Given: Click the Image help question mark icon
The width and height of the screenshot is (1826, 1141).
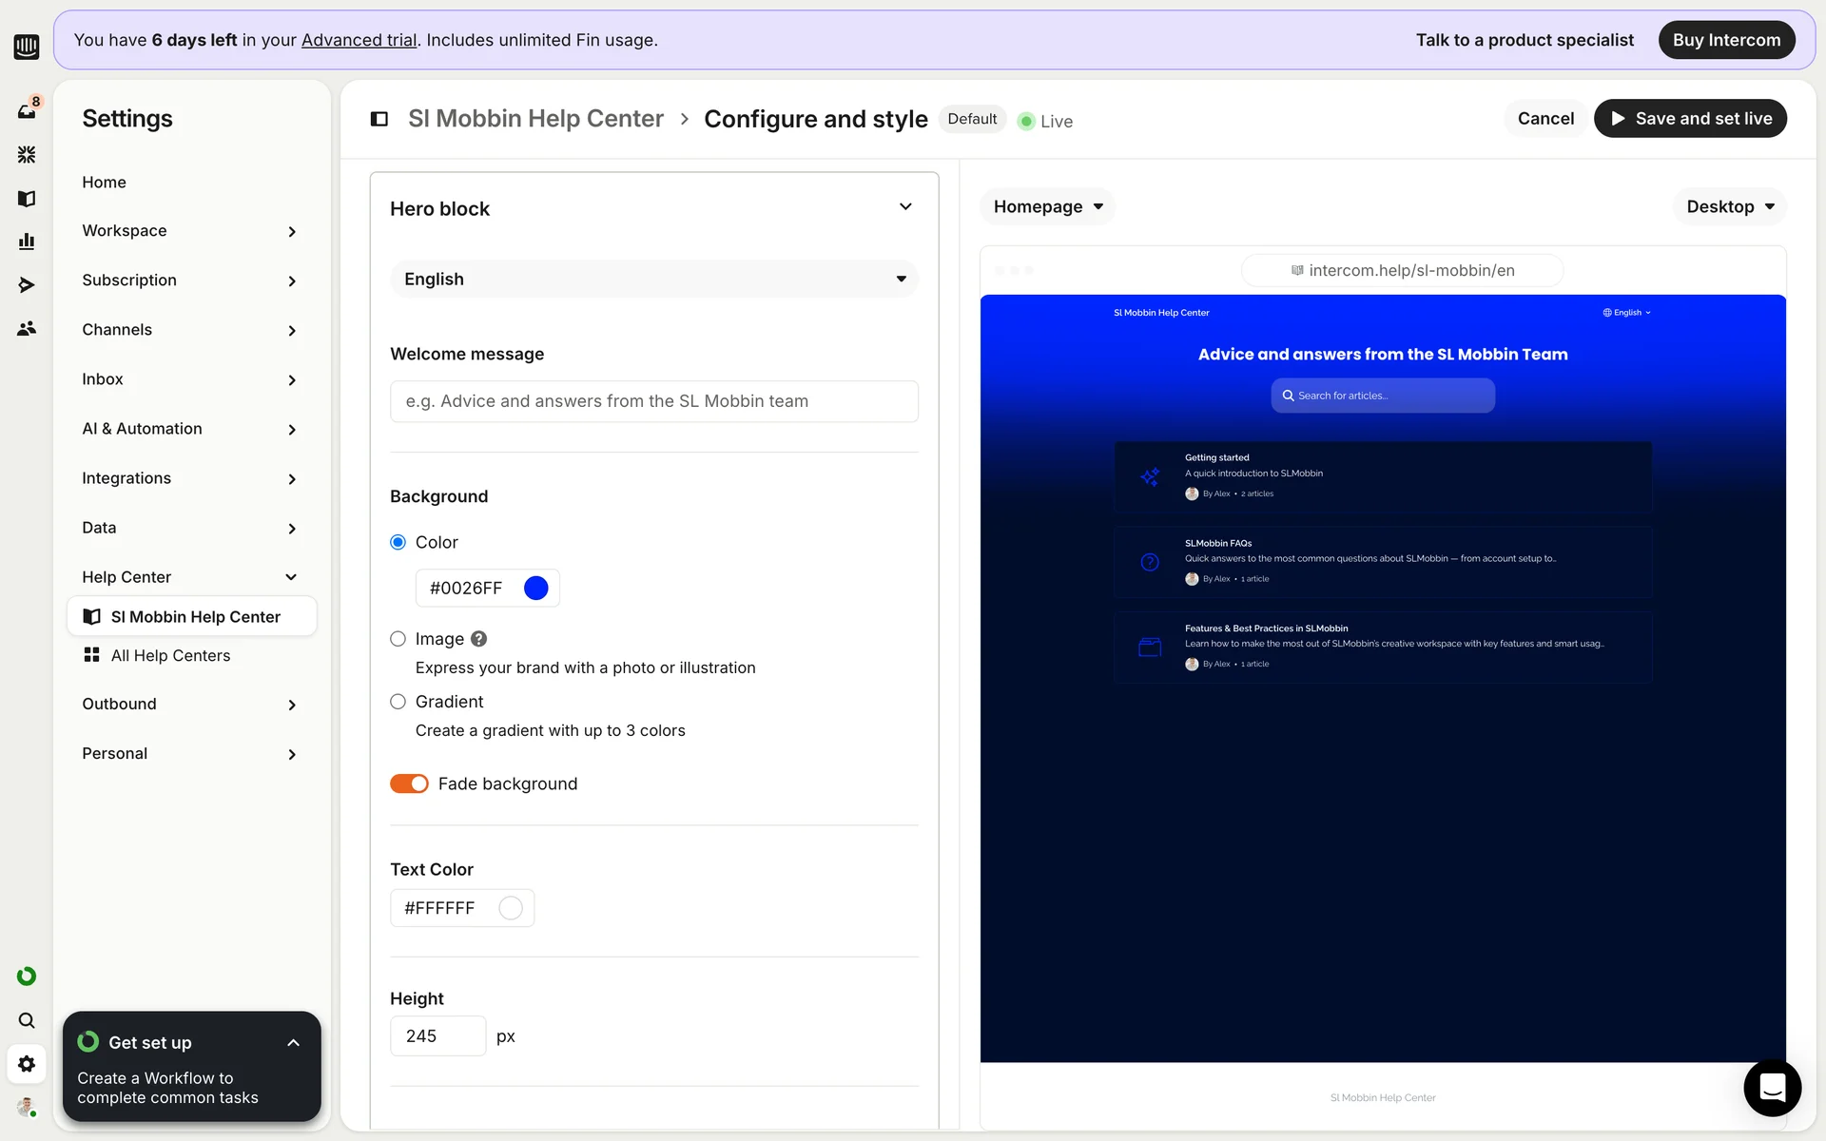Looking at the screenshot, I should (x=479, y=639).
